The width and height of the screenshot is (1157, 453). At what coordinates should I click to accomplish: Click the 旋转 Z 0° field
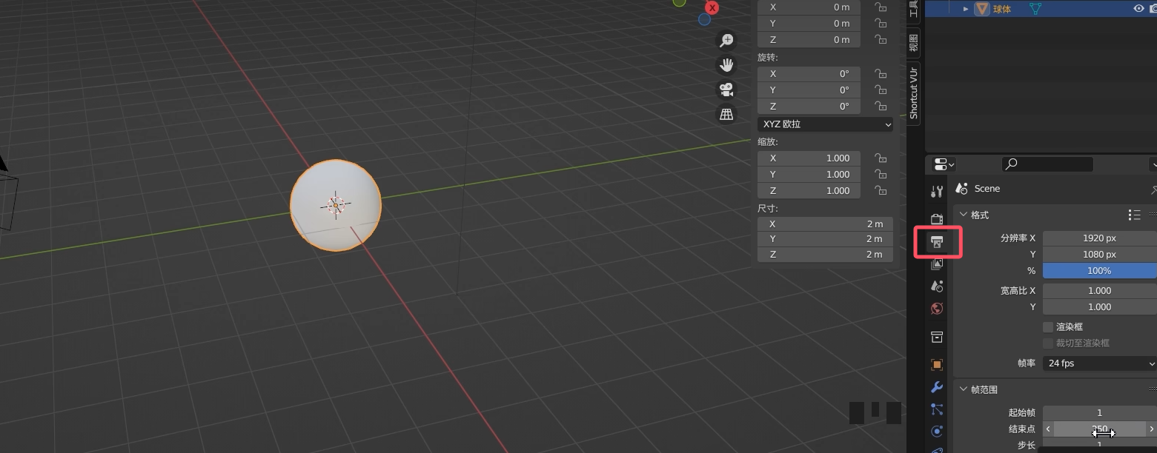tap(809, 107)
